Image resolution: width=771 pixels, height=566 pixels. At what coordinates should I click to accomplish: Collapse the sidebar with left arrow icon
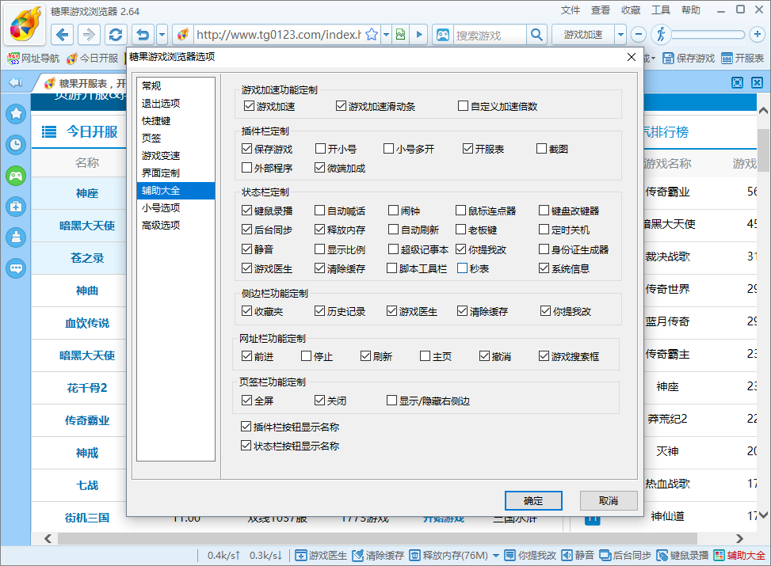click(16, 82)
